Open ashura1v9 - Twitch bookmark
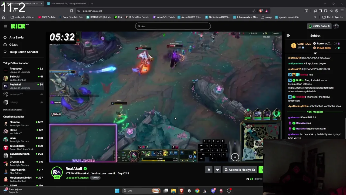 point(164,17)
